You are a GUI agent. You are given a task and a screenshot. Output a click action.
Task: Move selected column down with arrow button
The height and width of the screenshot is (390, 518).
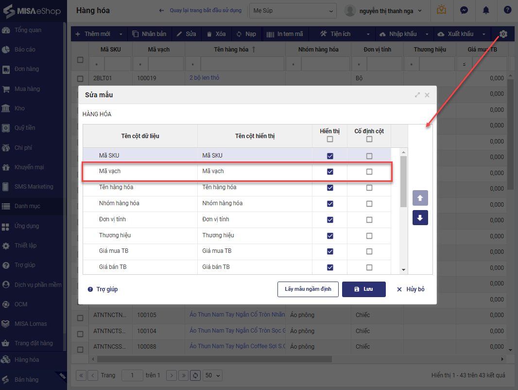(420, 218)
